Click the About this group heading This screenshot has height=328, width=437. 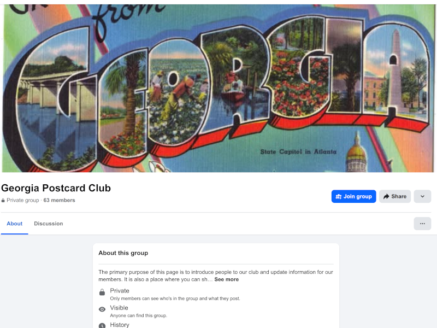click(x=123, y=253)
